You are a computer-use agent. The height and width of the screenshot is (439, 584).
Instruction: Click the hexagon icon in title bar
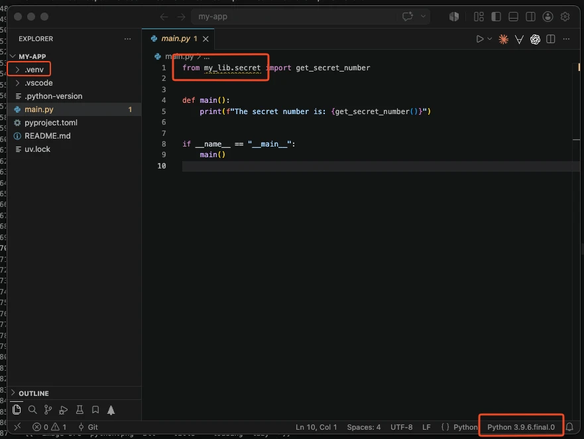tap(453, 17)
